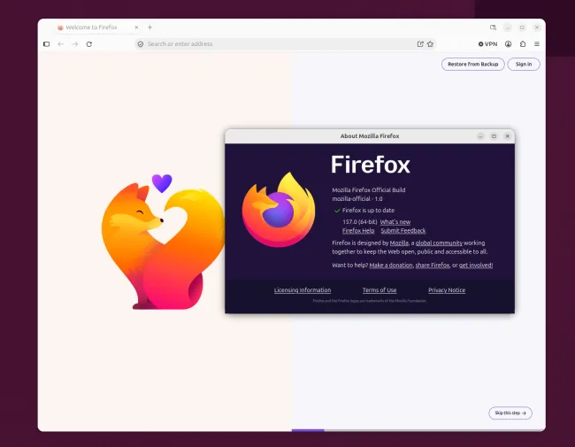Click Restore from Backup button

click(473, 65)
